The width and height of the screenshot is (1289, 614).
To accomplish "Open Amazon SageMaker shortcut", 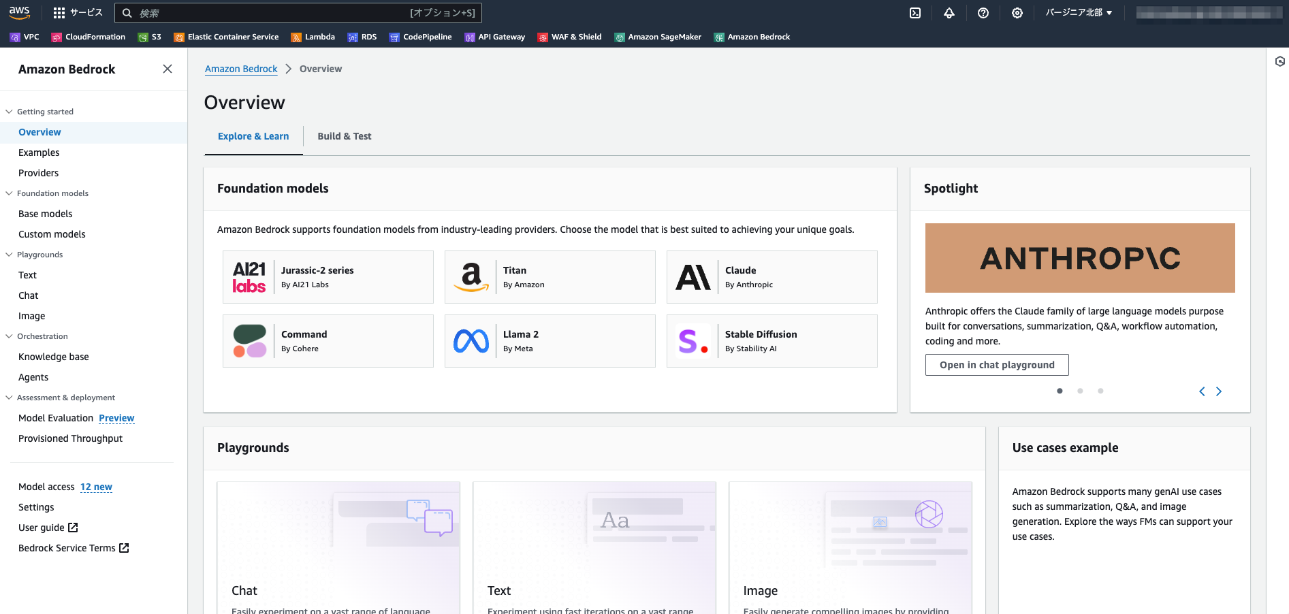I will (x=658, y=37).
